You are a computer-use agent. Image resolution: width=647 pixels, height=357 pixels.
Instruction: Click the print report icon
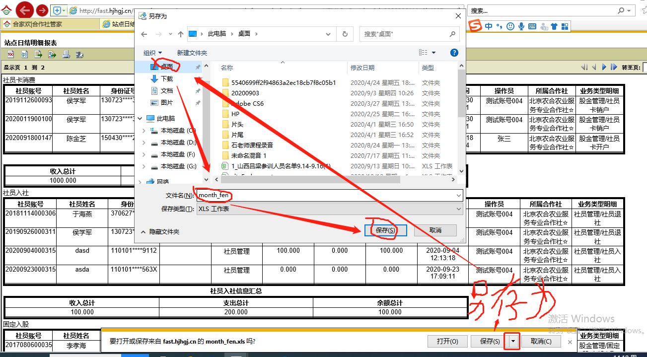(x=66, y=55)
